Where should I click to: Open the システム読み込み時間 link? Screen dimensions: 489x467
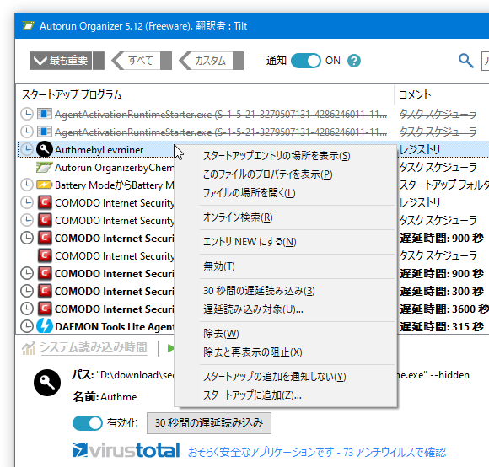pos(94,347)
